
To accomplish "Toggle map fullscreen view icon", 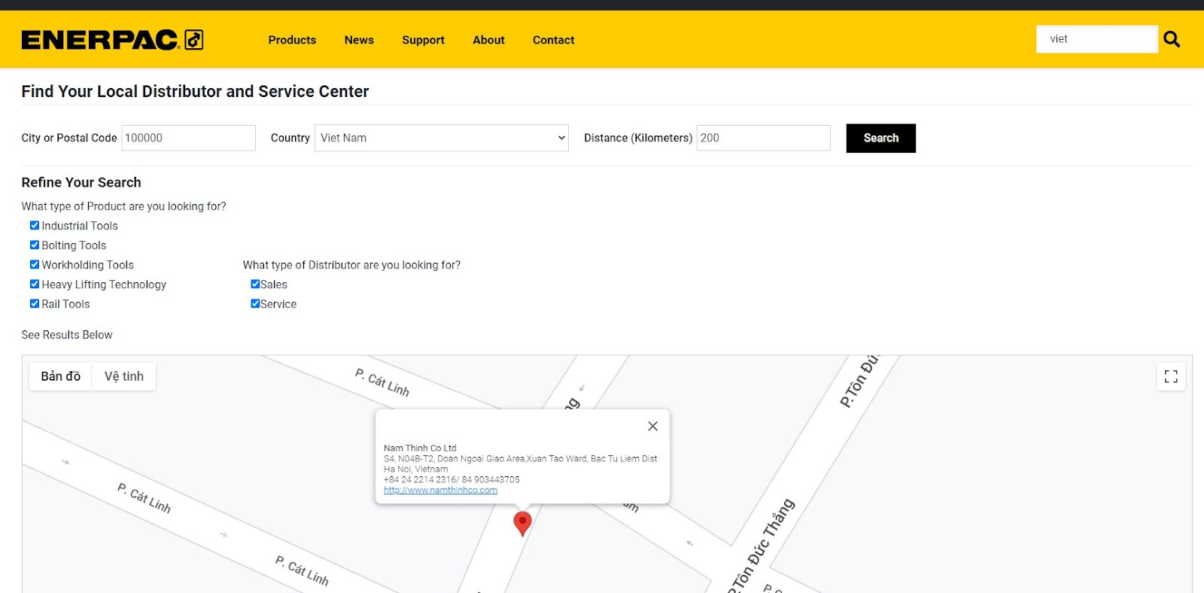I will point(1171,376).
